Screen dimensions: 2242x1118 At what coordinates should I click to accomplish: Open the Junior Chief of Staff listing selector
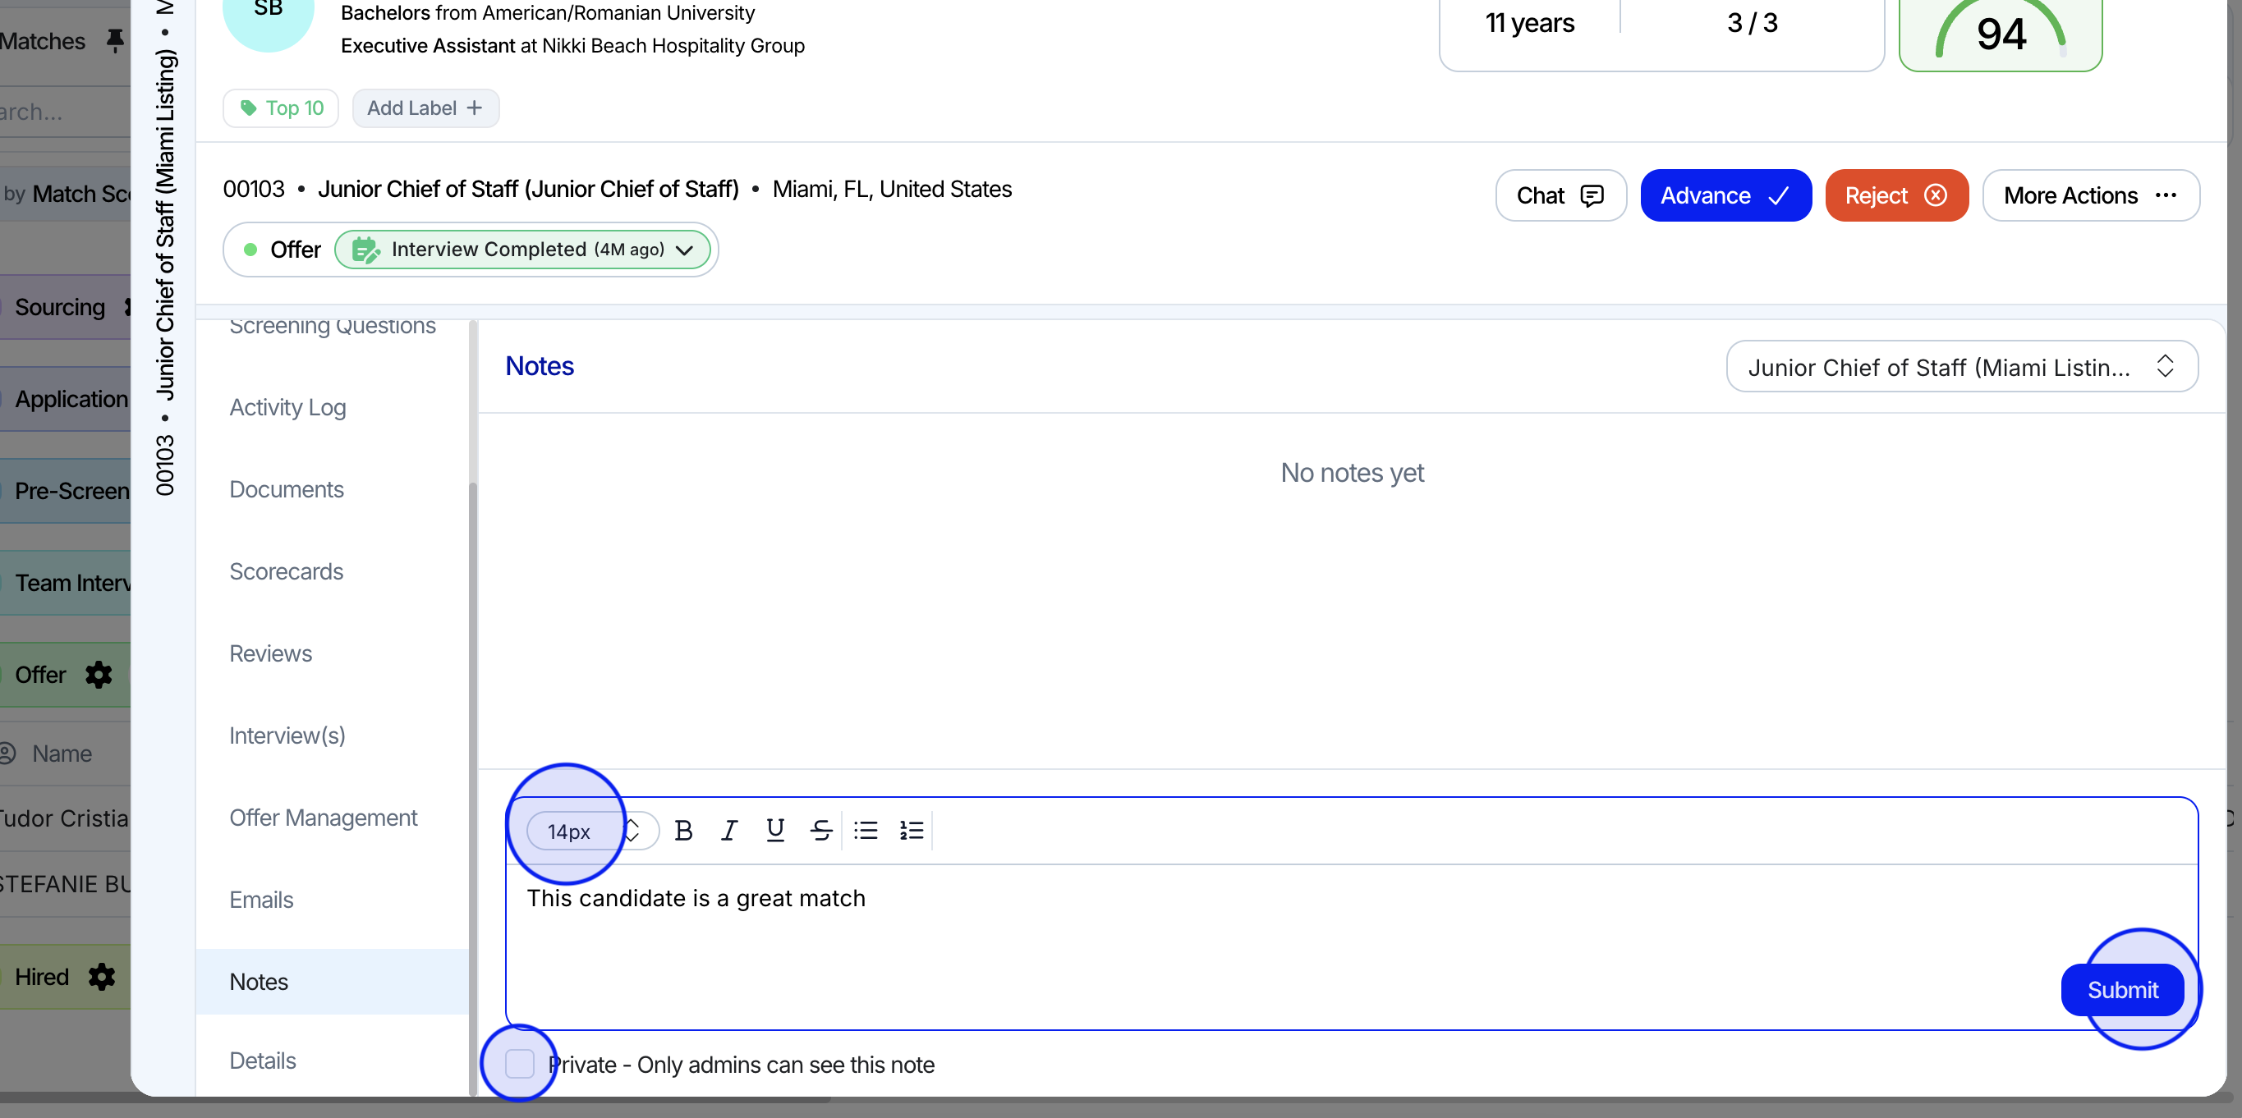1961,366
